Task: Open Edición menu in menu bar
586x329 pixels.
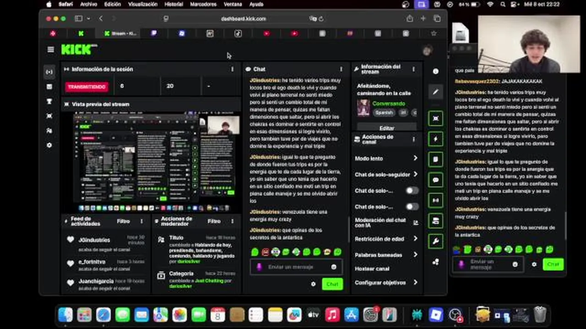Action: coord(112,4)
